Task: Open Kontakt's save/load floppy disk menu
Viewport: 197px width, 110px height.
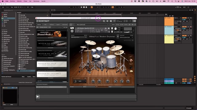Action: coord(104,21)
